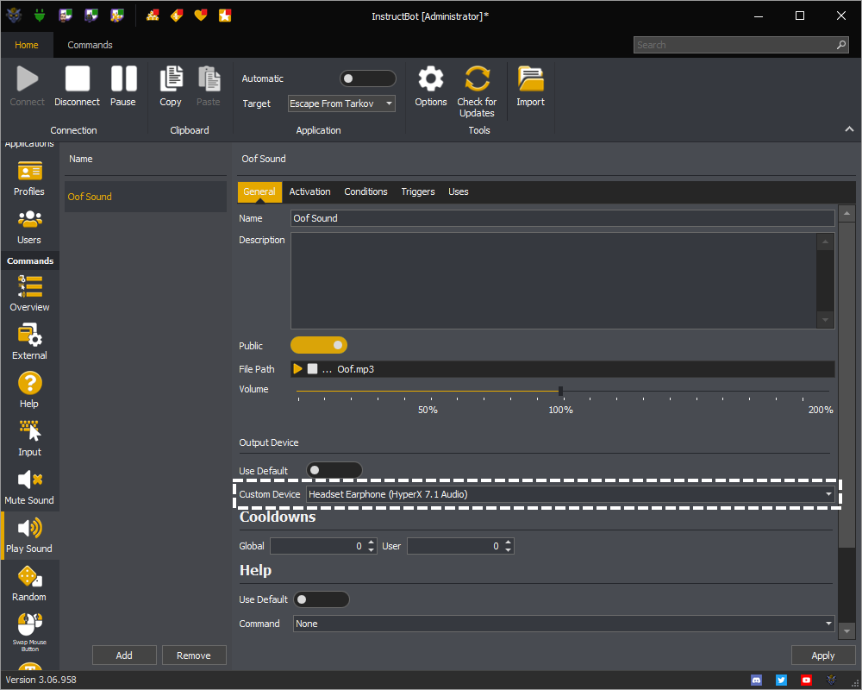Click the star icon in title bar
This screenshot has height=690, width=862.
(225, 16)
